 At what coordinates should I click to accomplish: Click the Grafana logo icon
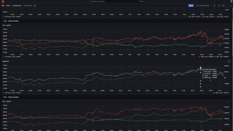(x=3, y=1)
